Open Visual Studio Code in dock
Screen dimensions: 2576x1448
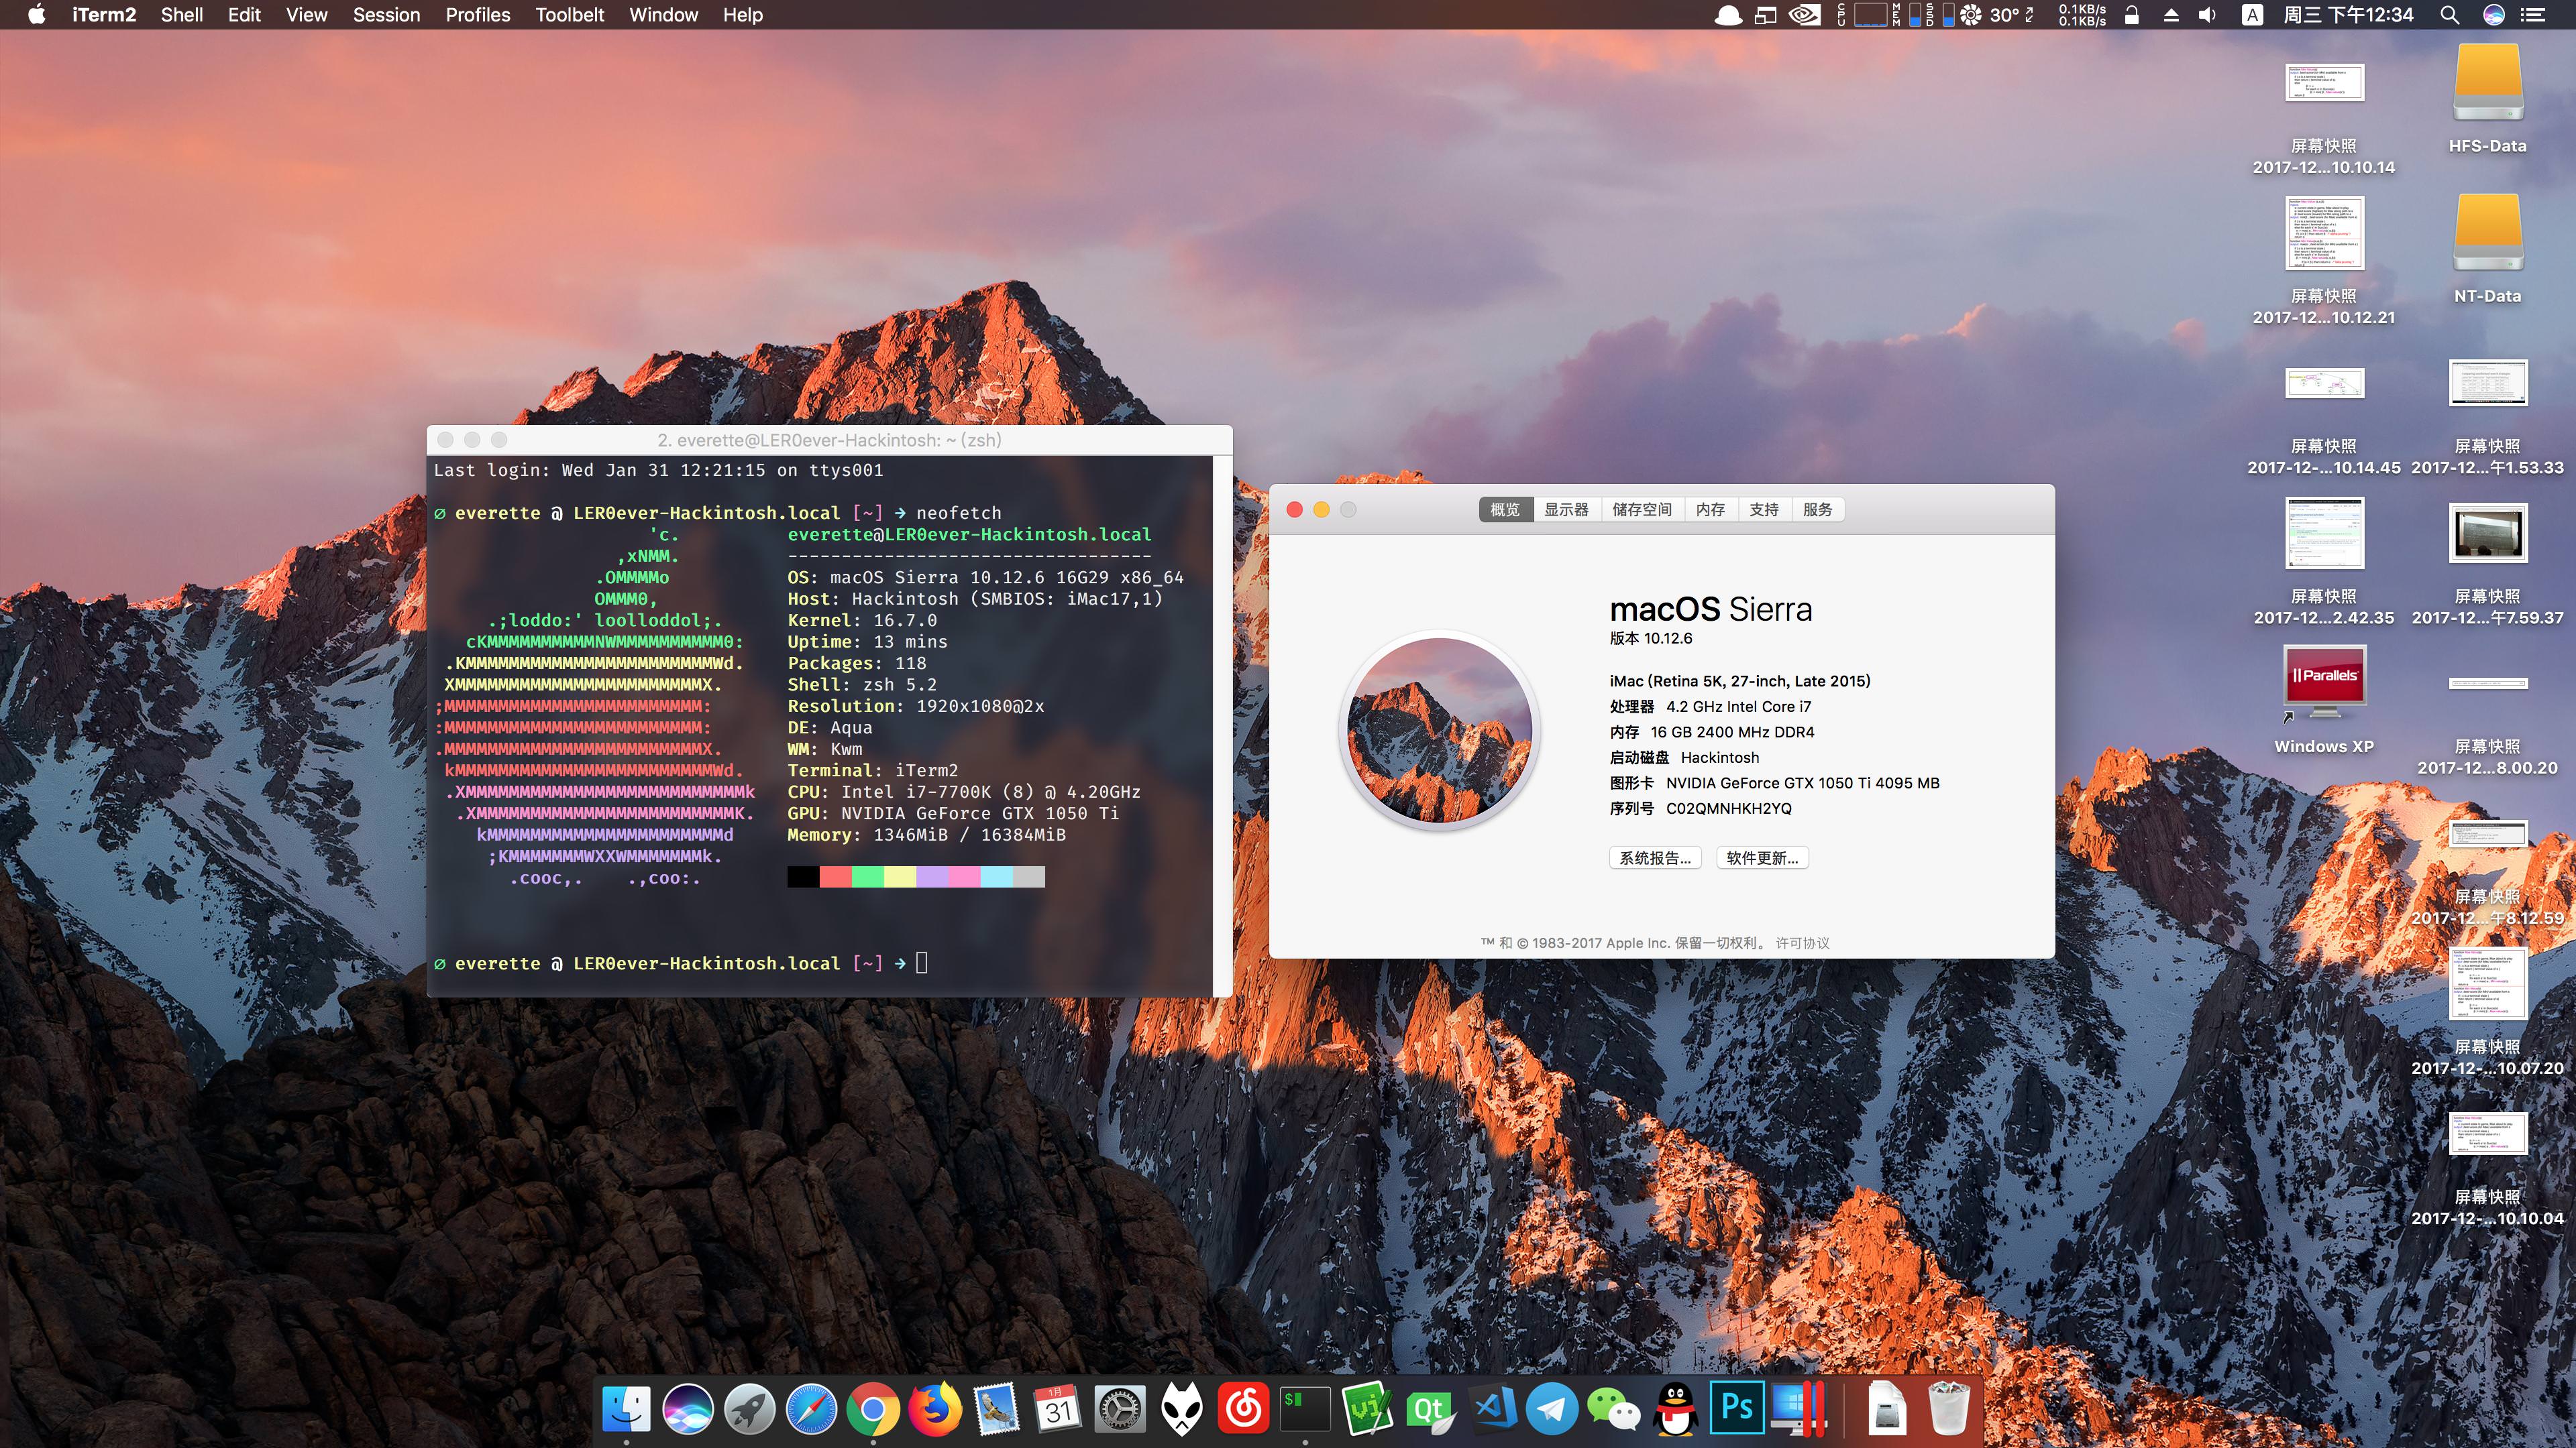[1491, 1409]
